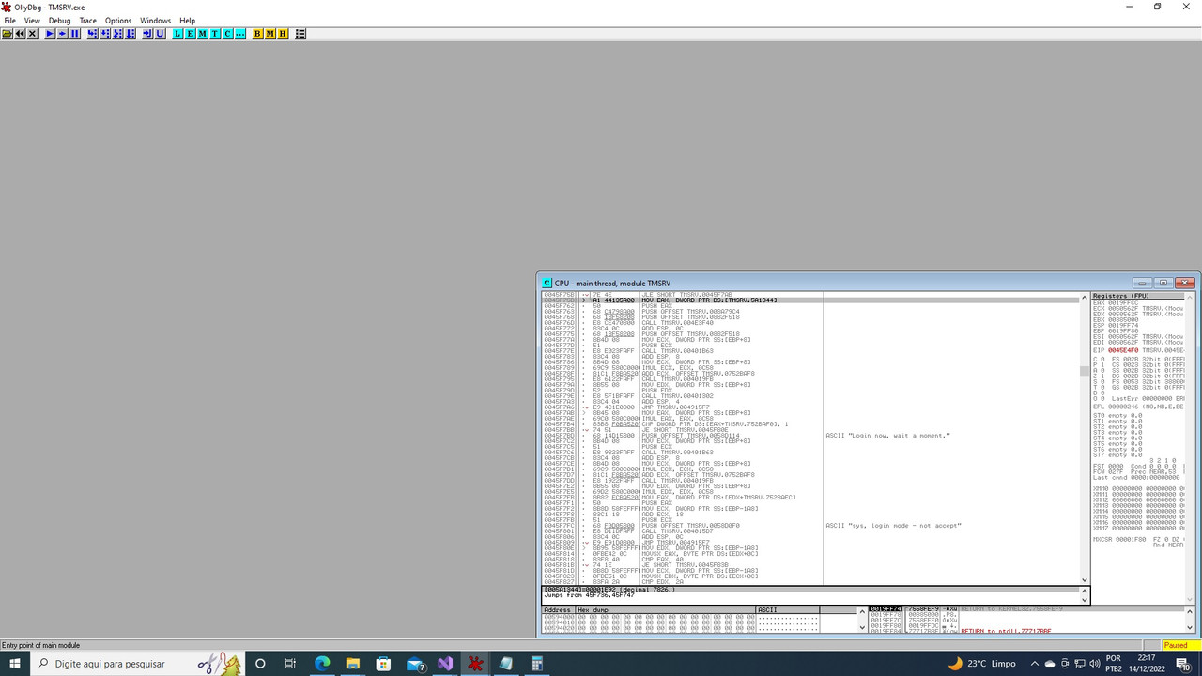Select the highlighted MOV EAX, DWORD PTR DS:[TMSRV.5A1344] line

(x=811, y=300)
